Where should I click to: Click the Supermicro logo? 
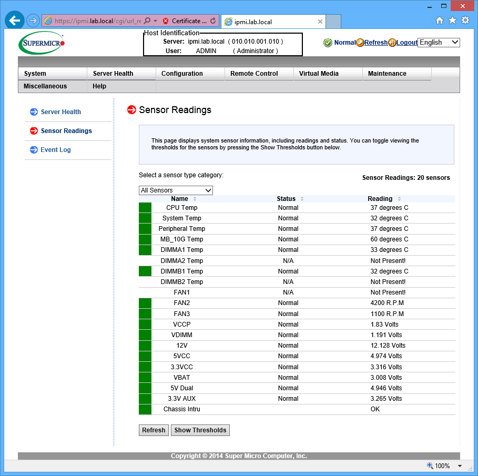42,43
